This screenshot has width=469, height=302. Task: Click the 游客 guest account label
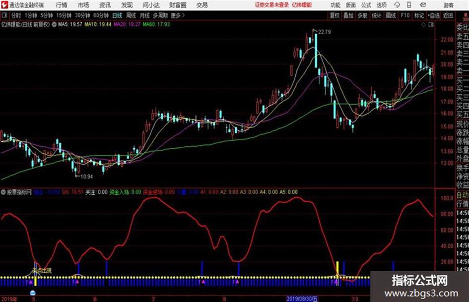pyautogui.click(x=448, y=5)
